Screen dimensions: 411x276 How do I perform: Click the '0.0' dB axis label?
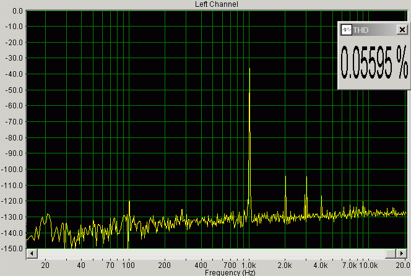point(17,11)
